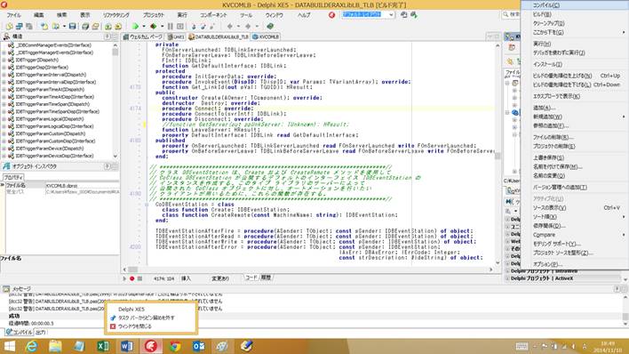
Task: Switch to the ウェルカム ページ editor tab
Action: 143,36
